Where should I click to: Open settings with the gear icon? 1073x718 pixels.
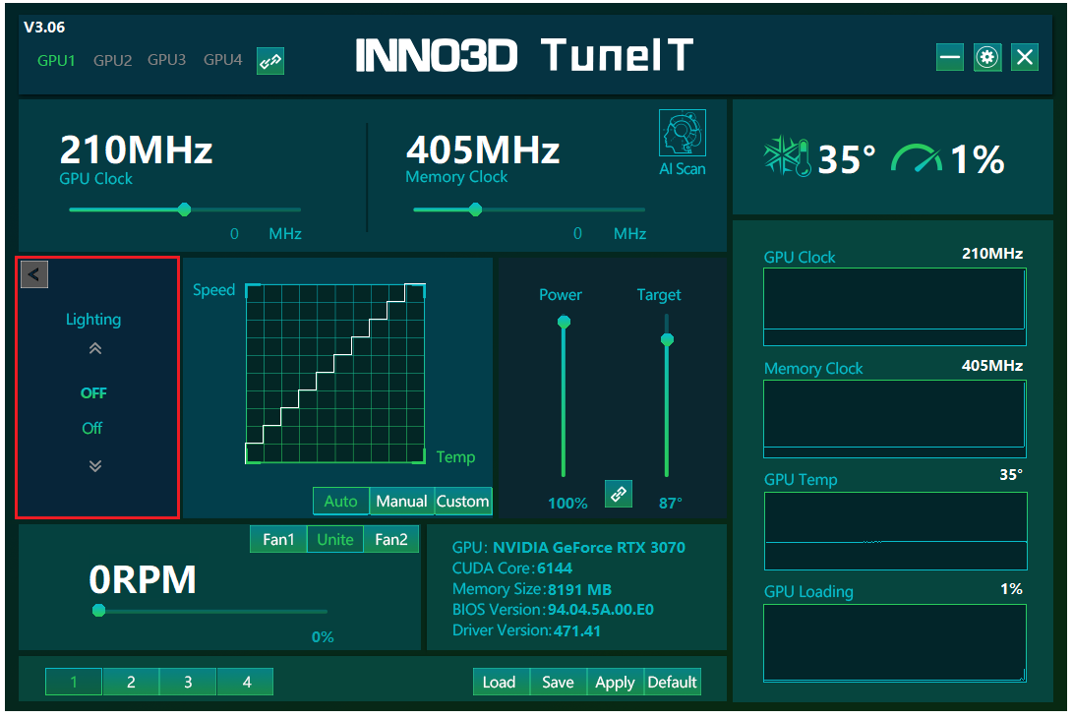pyautogui.click(x=986, y=57)
